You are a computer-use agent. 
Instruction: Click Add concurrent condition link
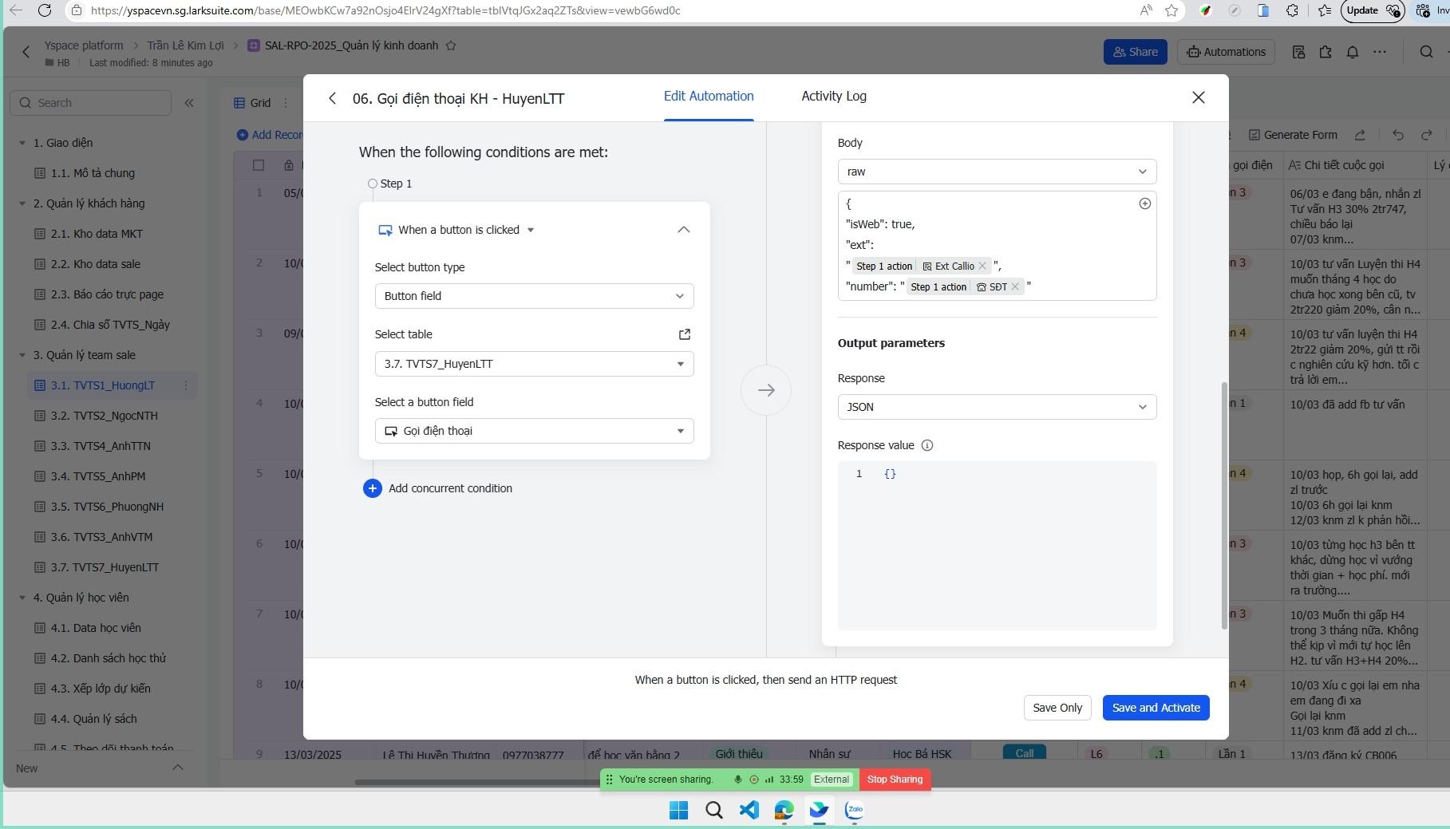450,488
